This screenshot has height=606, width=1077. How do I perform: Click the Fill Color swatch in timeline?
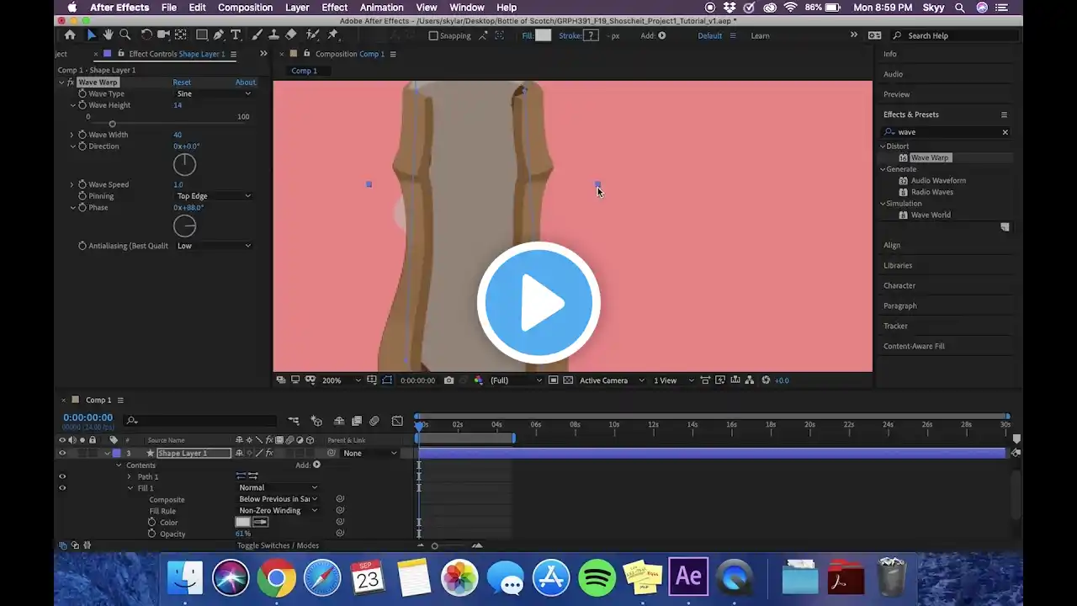click(x=243, y=523)
